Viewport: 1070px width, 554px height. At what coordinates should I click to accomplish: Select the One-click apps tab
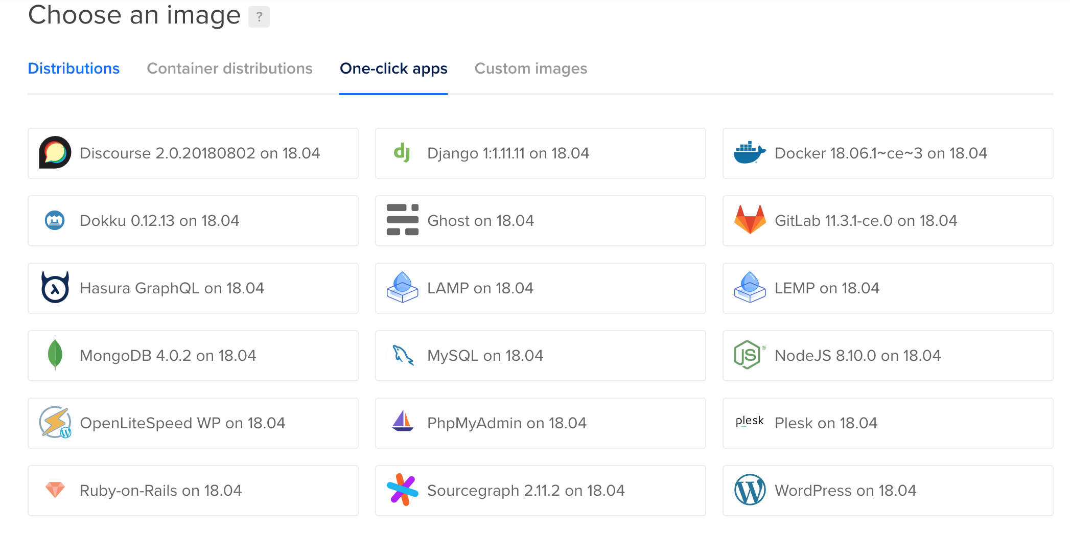click(393, 68)
